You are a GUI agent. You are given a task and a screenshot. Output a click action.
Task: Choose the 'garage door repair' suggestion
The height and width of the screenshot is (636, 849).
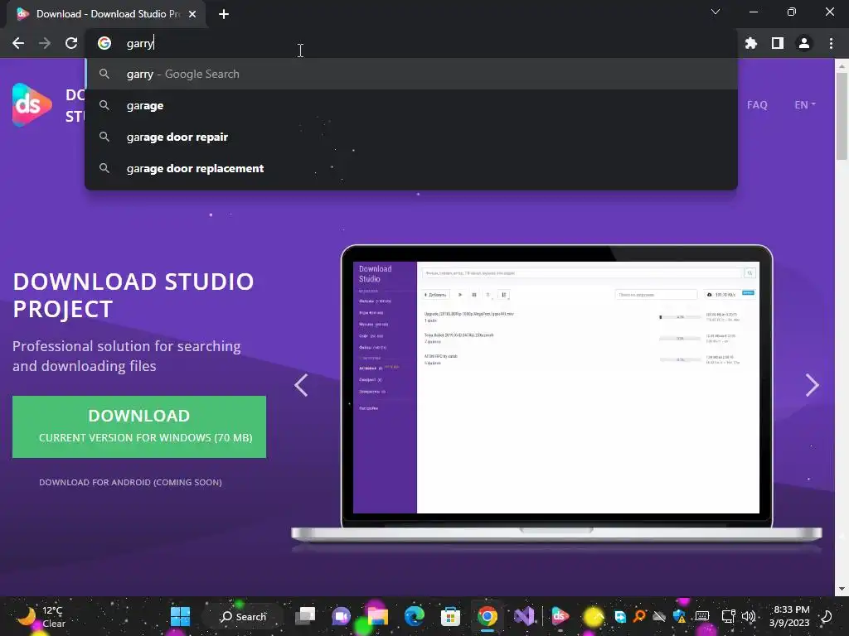tap(411, 137)
